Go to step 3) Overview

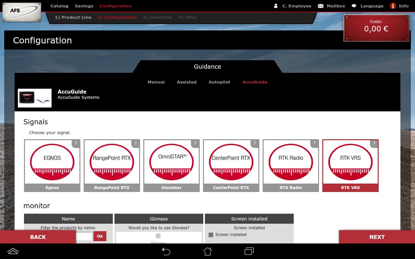(x=157, y=17)
